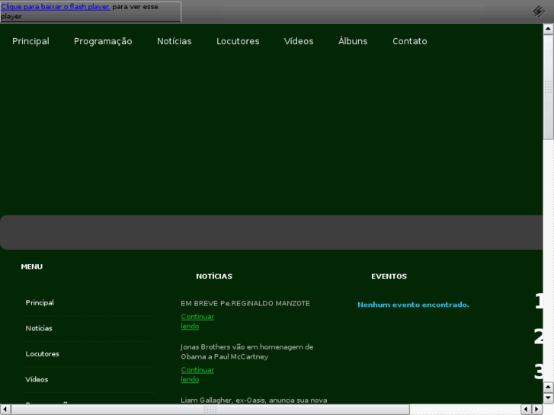Click the horizontal scrollbar left arrow at far left
Image resolution: width=554 pixels, height=415 pixels.
[5, 409]
